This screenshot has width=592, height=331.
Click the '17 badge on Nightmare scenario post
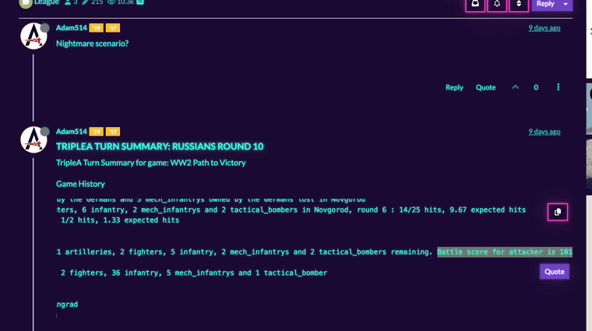coord(112,28)
